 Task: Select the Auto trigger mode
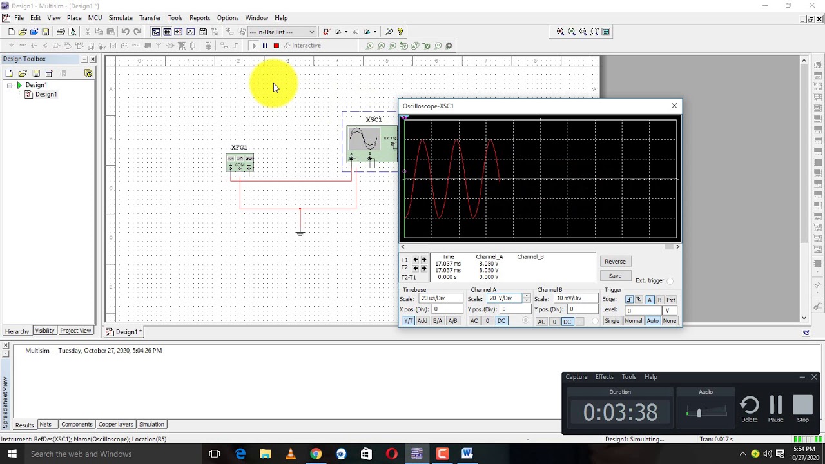[653, 321]
